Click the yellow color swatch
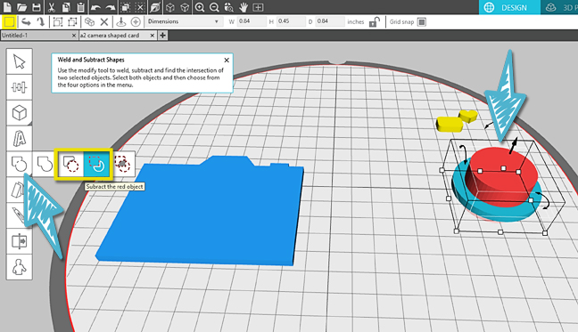Screen dimensions: 578x332 pyautogui.click(x=9, y=22)
